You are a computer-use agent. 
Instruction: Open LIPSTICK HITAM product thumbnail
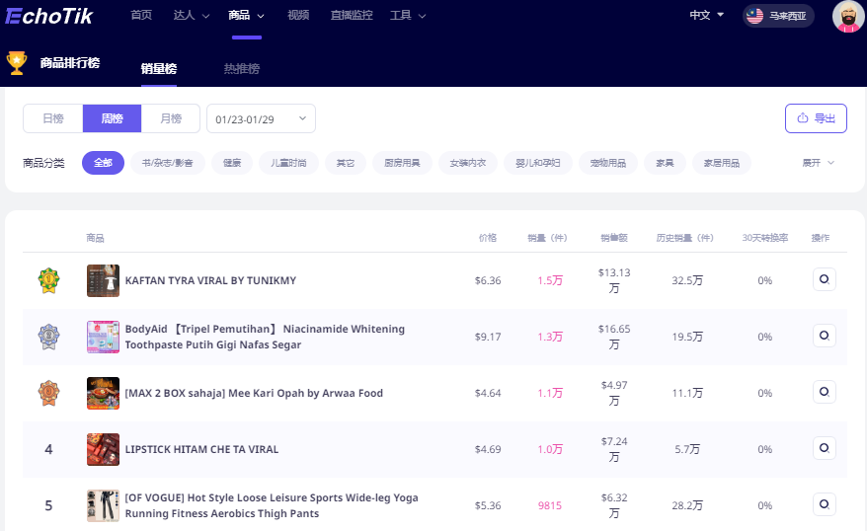click(103, 450)
